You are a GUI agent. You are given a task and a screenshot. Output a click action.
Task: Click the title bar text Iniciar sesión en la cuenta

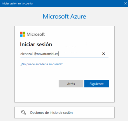point(17,3)
